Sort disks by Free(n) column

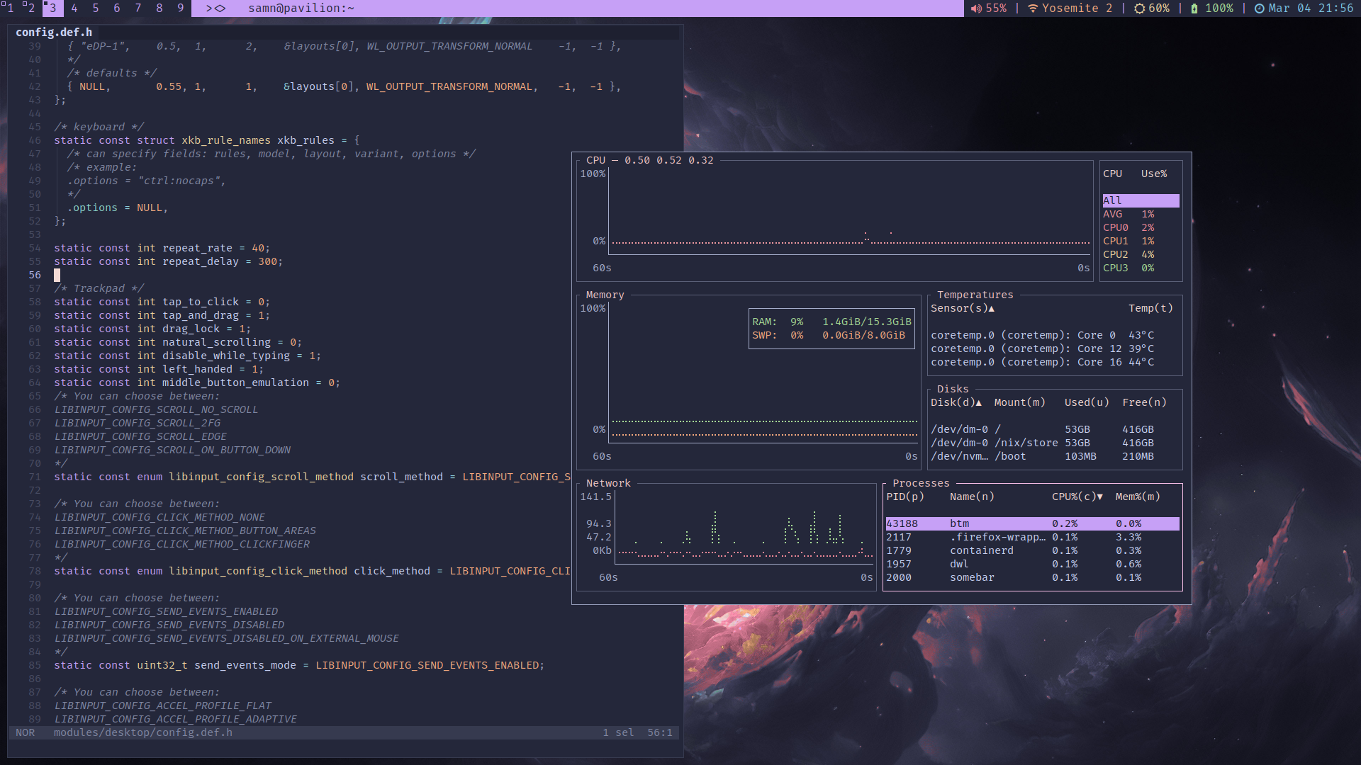point(1144,402)
